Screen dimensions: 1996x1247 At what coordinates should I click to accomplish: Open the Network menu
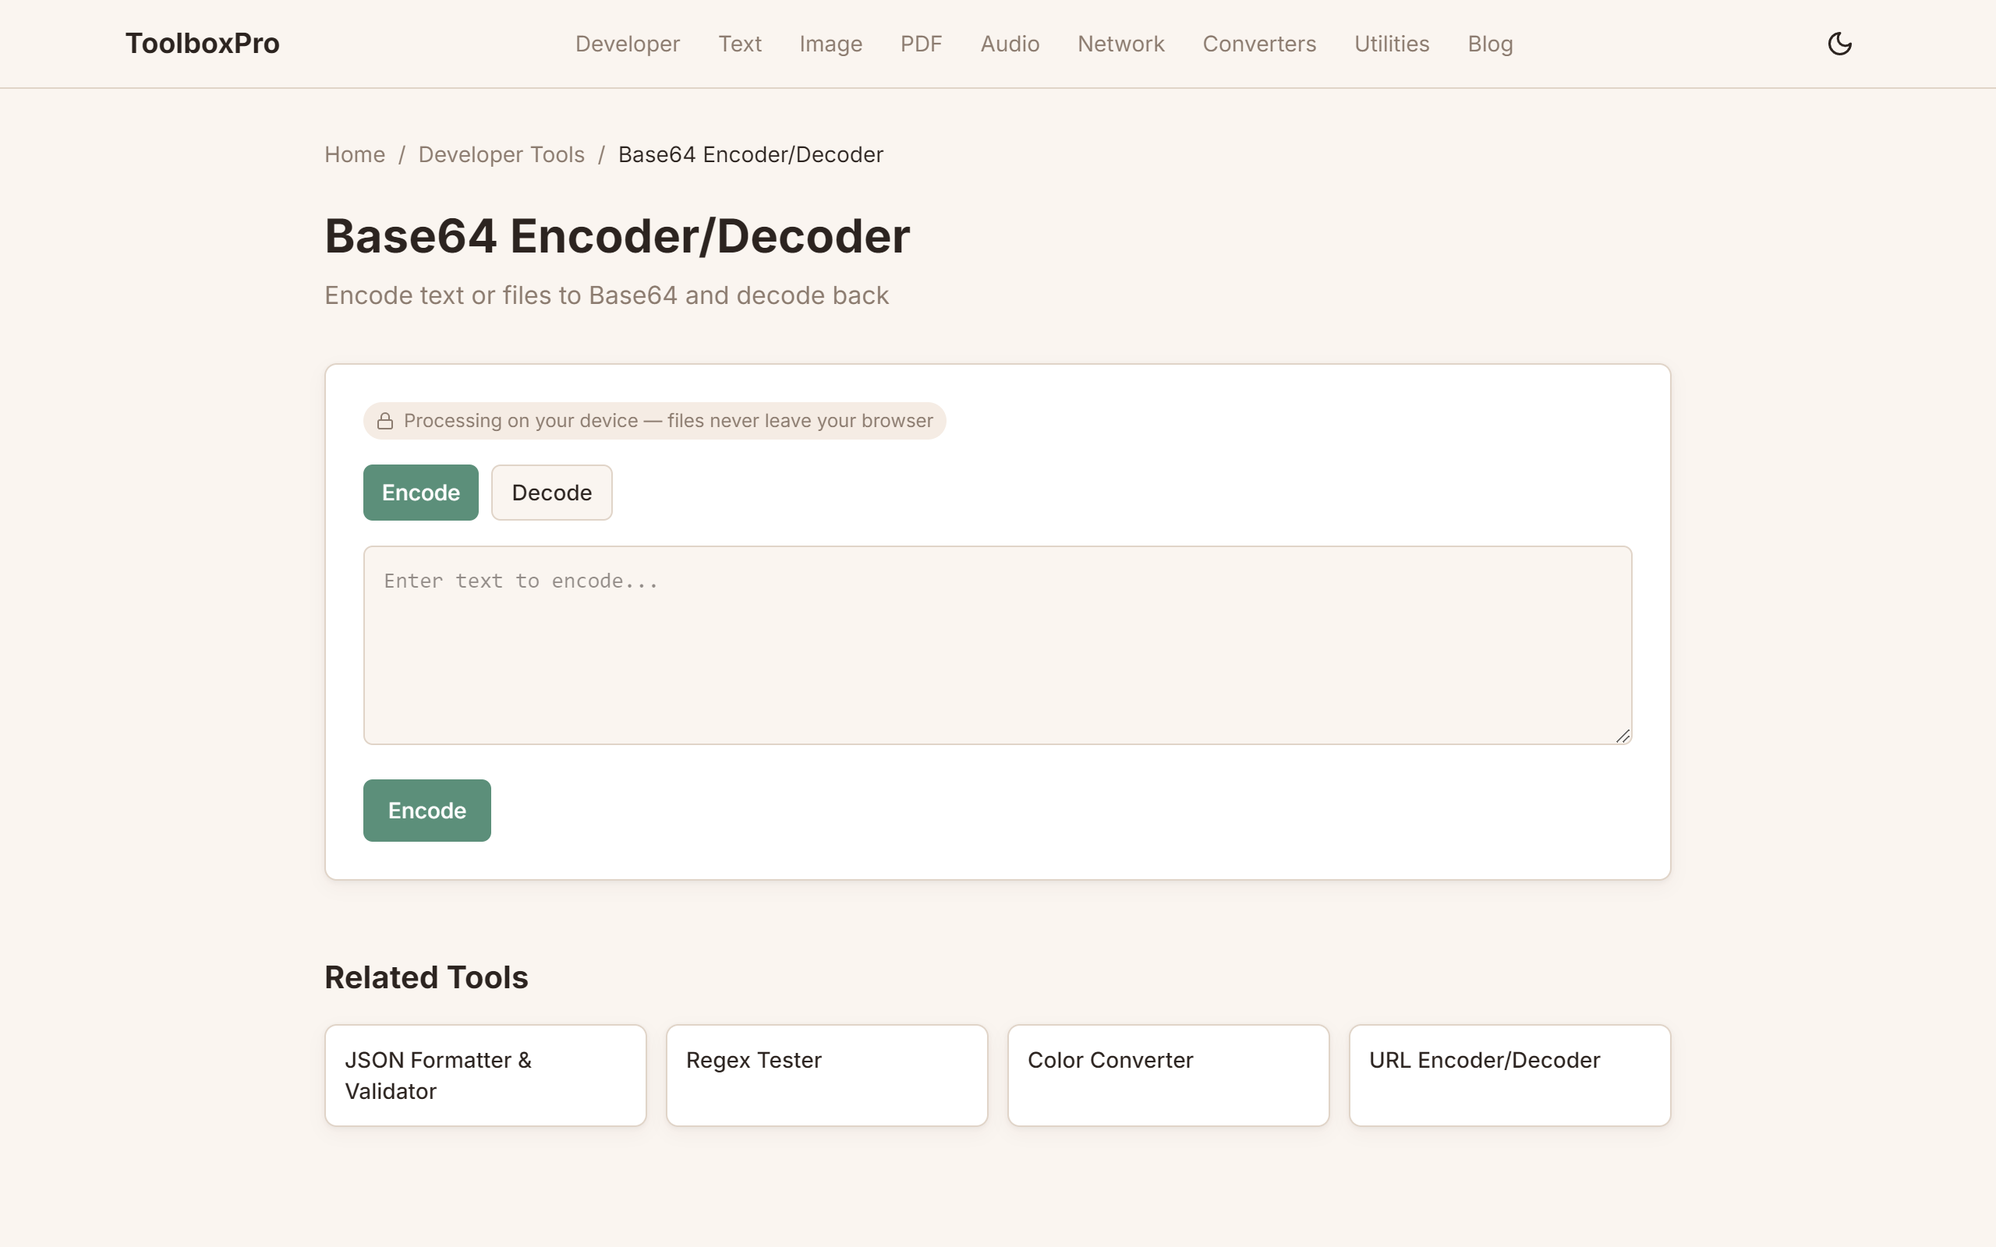pos(1120,44)
